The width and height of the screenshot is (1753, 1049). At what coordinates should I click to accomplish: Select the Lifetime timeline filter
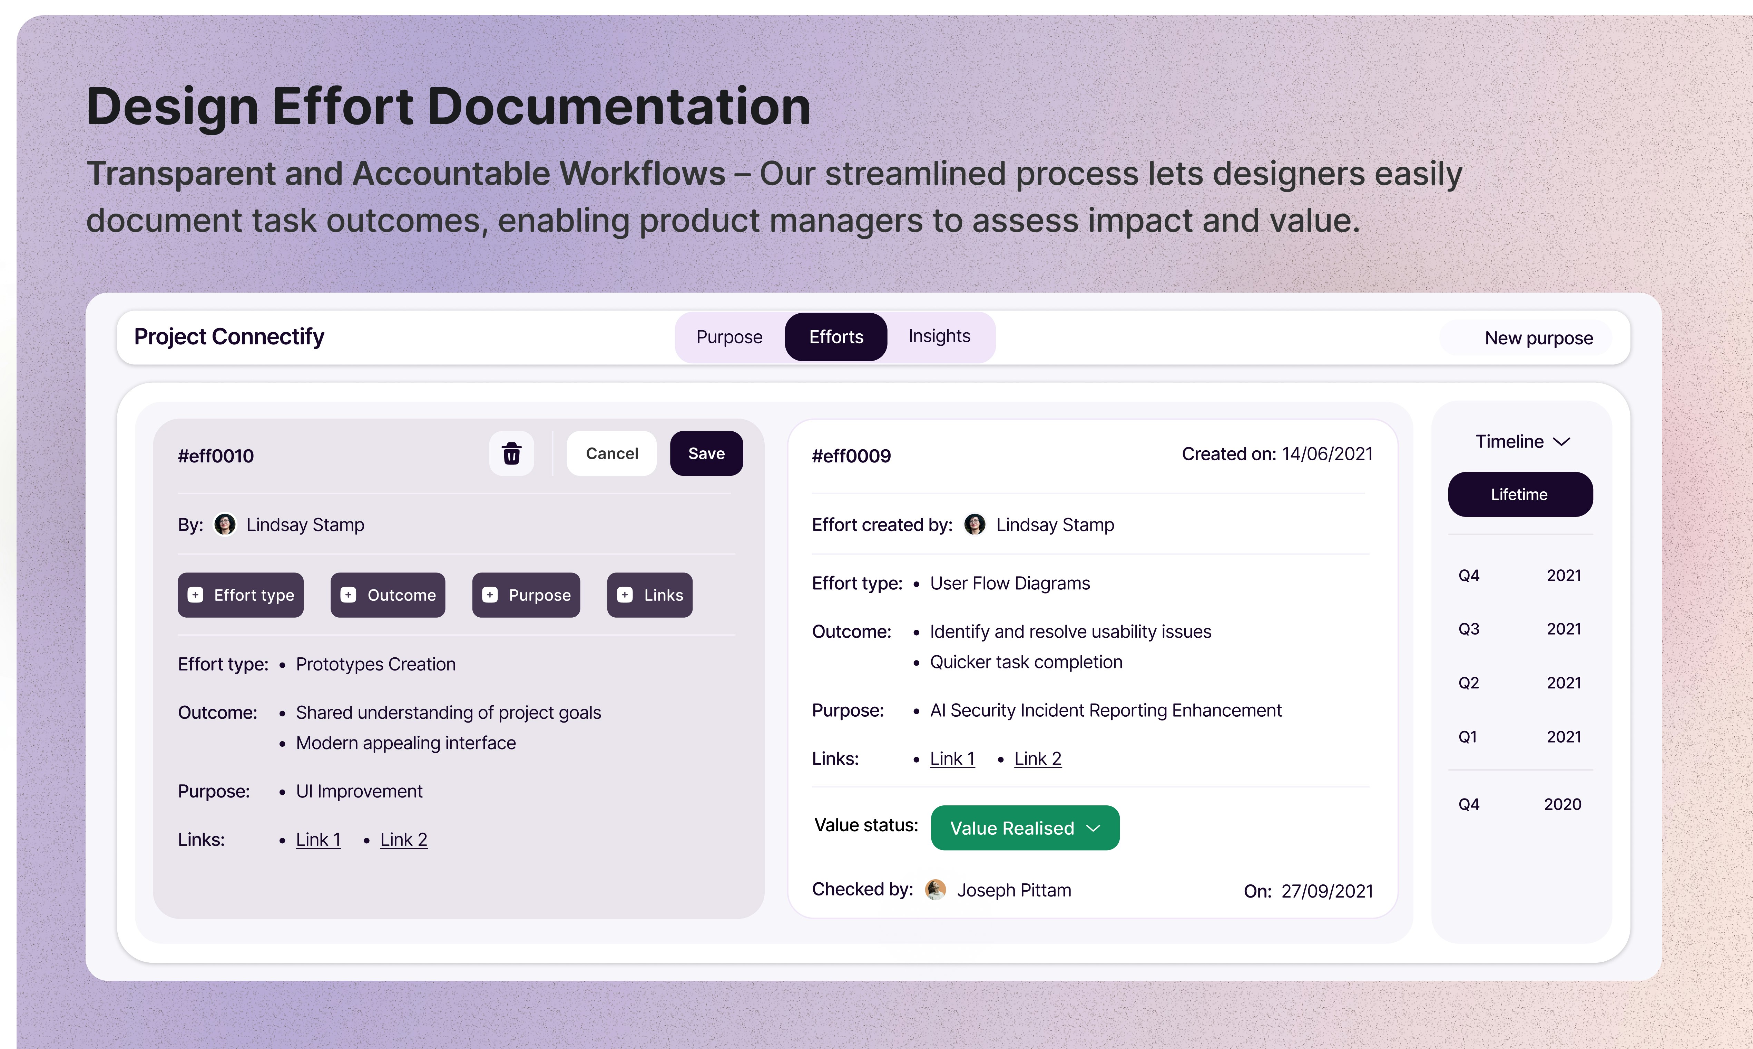(1520, 494)
